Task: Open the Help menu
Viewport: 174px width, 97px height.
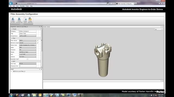Action: click(x=31, y=6)
